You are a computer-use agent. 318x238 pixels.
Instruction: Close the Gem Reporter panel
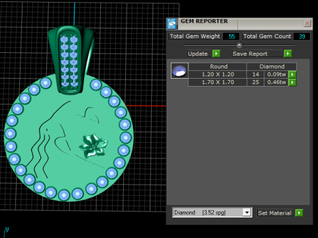[307, 23]
